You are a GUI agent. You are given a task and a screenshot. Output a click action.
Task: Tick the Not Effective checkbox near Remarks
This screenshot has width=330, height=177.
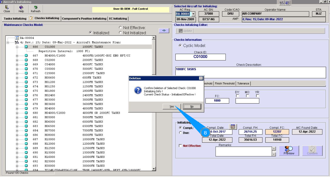click(180, 146)
